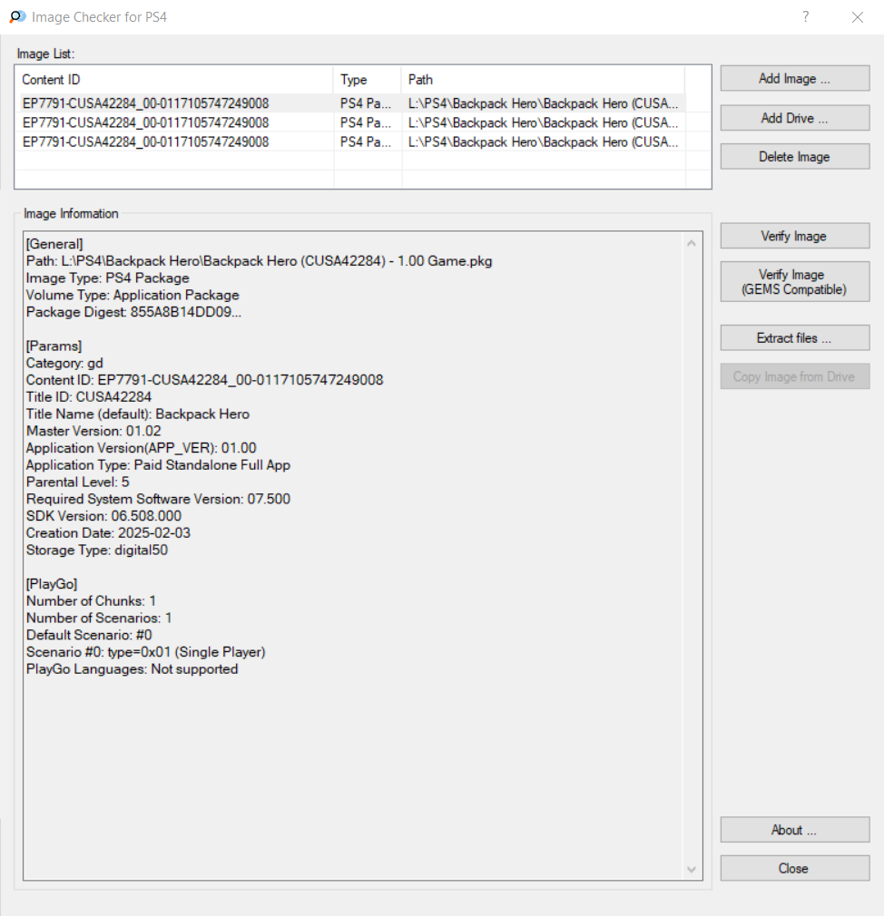The image size is (884, 916).
Task: Click the Image Checker app icon in title bar
Action: (x=17, y=17)
